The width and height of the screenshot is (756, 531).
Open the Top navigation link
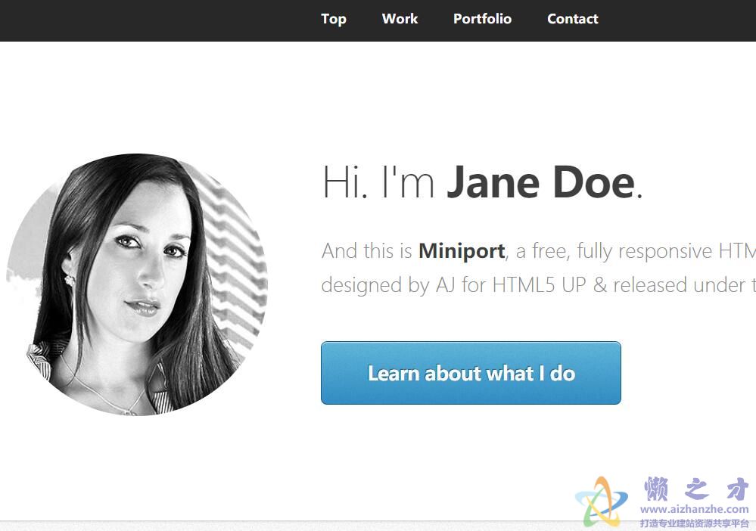334,19
